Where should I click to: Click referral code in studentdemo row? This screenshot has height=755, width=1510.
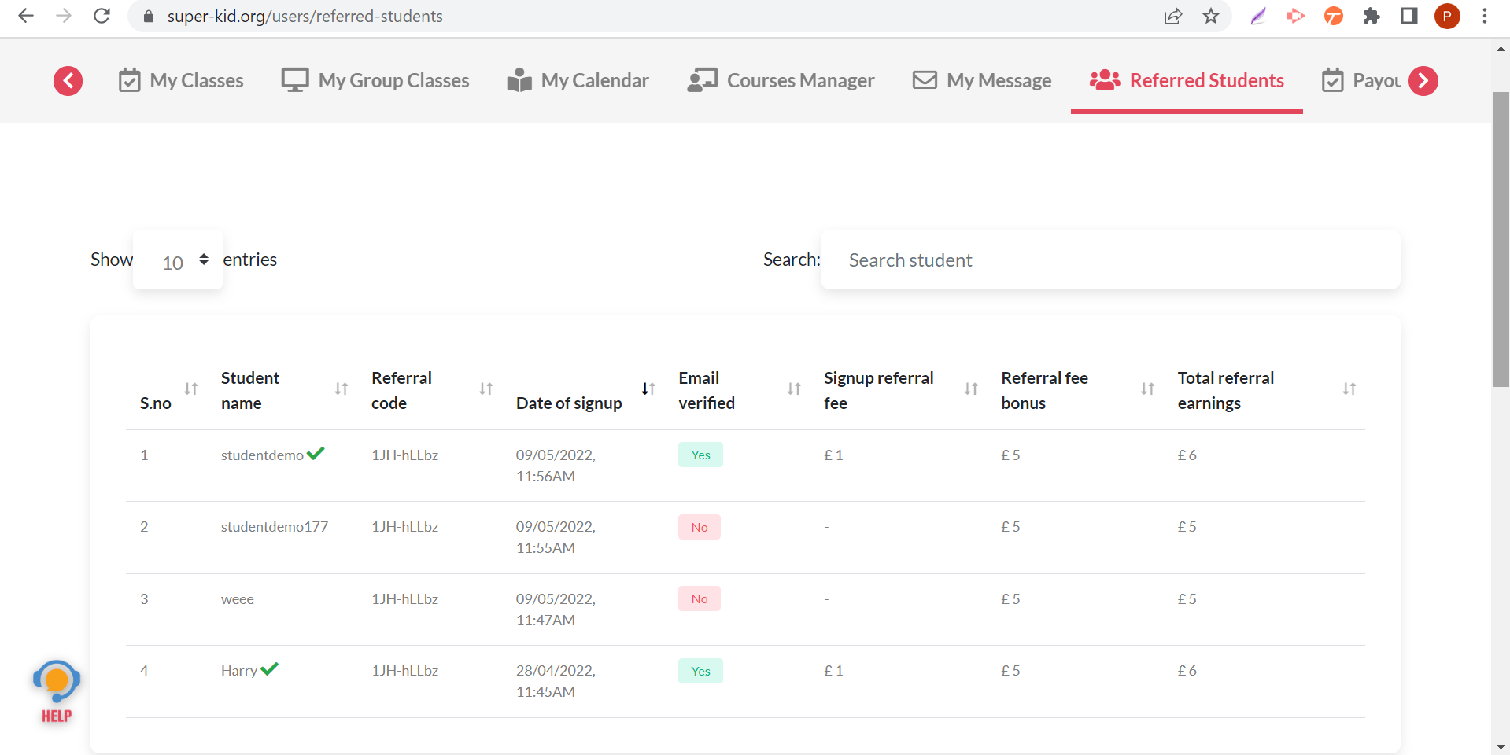coord(405,455)
